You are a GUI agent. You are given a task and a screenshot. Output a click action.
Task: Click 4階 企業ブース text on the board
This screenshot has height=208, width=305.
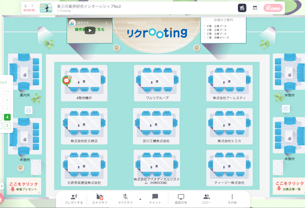click(x=216, y=26)
